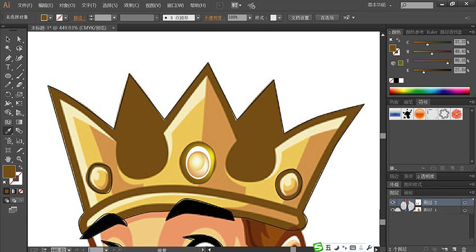Open the 文件(F) menu
The image size is (476, 252).
tap(25, 5)
